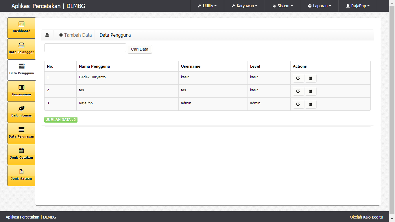Open the Sistem menu

[283, 6]
